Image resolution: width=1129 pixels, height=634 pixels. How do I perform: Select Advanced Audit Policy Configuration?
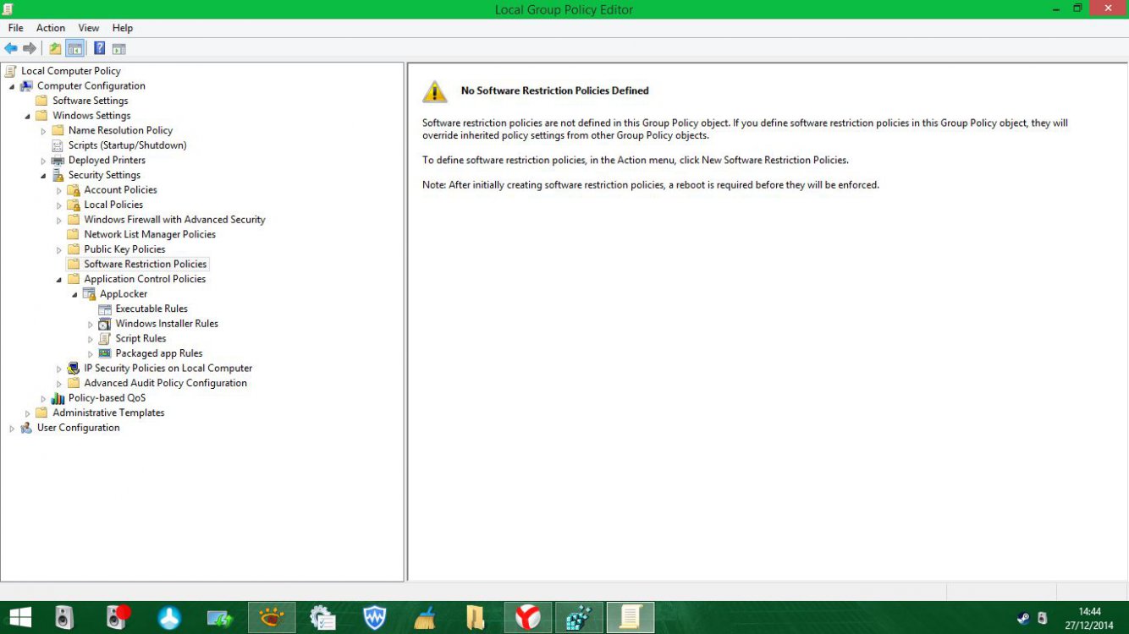coord(166,383)
